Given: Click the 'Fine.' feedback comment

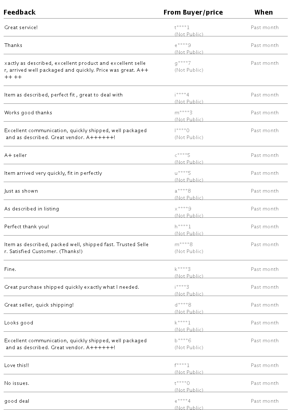Looking at the screenshot, I should (10, 269).
